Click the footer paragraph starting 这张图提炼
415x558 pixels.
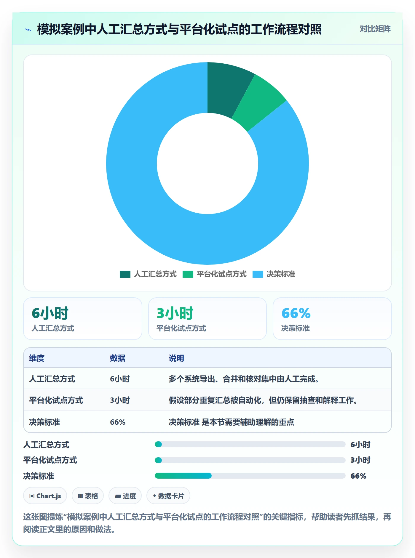(x=207, y=523)
